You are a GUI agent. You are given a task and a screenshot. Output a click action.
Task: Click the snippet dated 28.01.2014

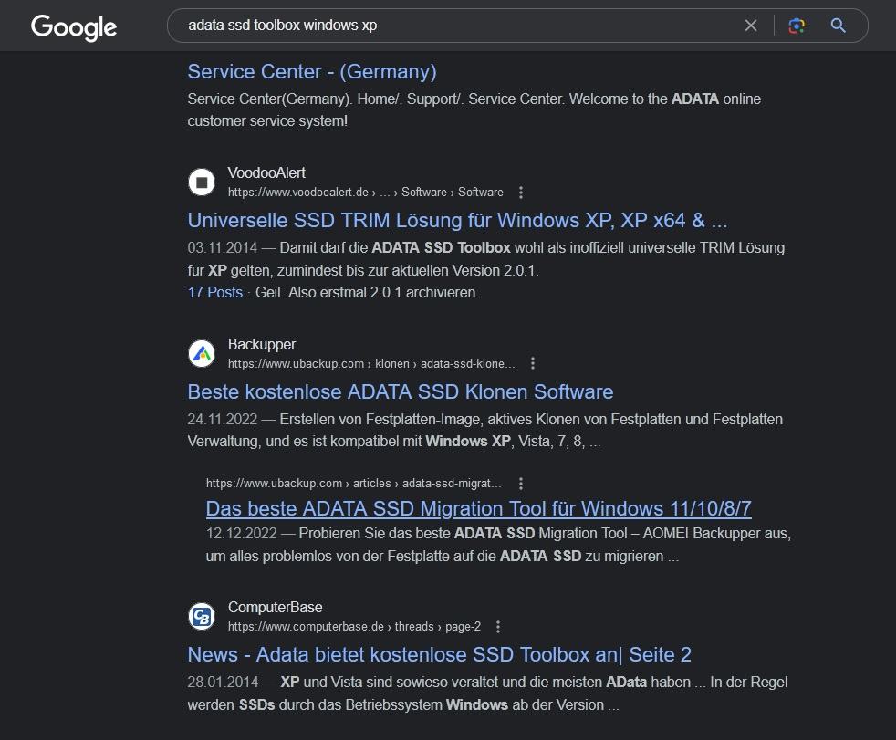tap(487, 693)
